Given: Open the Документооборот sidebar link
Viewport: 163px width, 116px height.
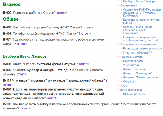Looking at the screenshot, I should coord(134,69).
